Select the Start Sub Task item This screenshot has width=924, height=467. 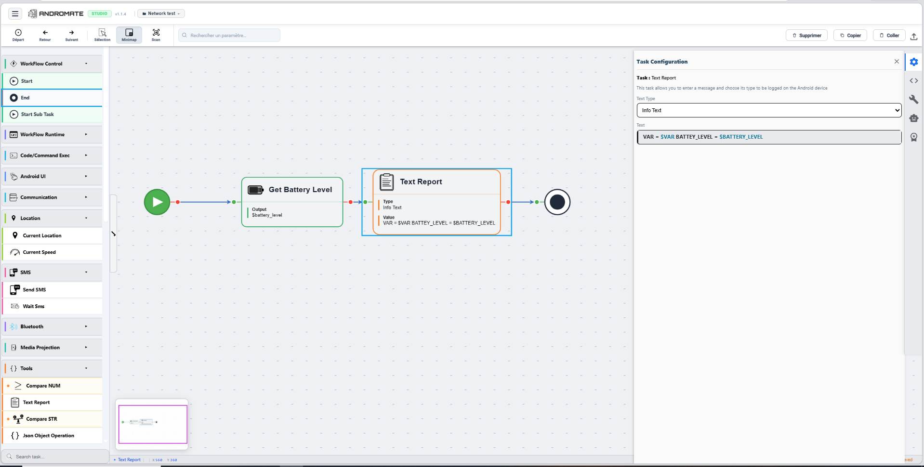[x=53, y=114]
